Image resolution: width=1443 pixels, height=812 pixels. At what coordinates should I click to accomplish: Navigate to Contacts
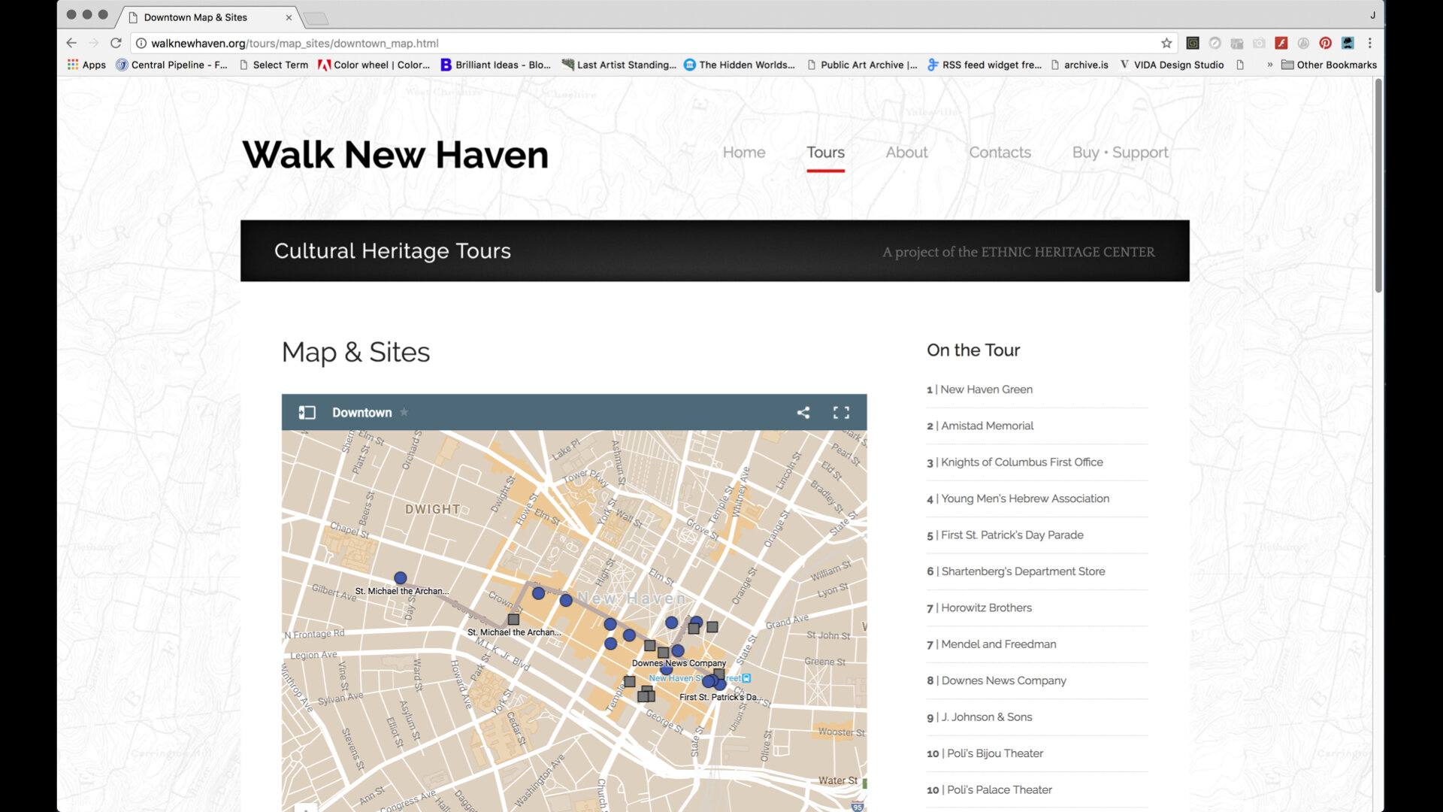point(1000,152)
